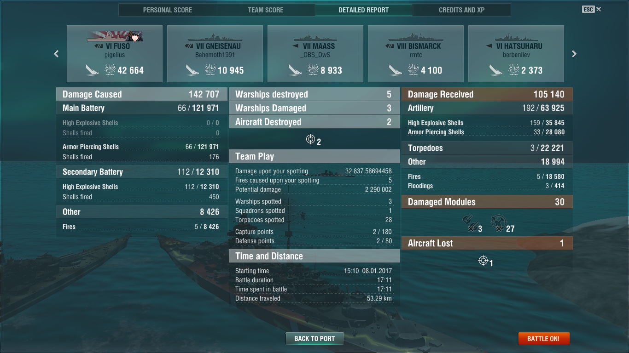
Task: Click the aircraft crosshair icon under Aircraft Destroyed
Action: click(x=310, y=139)
